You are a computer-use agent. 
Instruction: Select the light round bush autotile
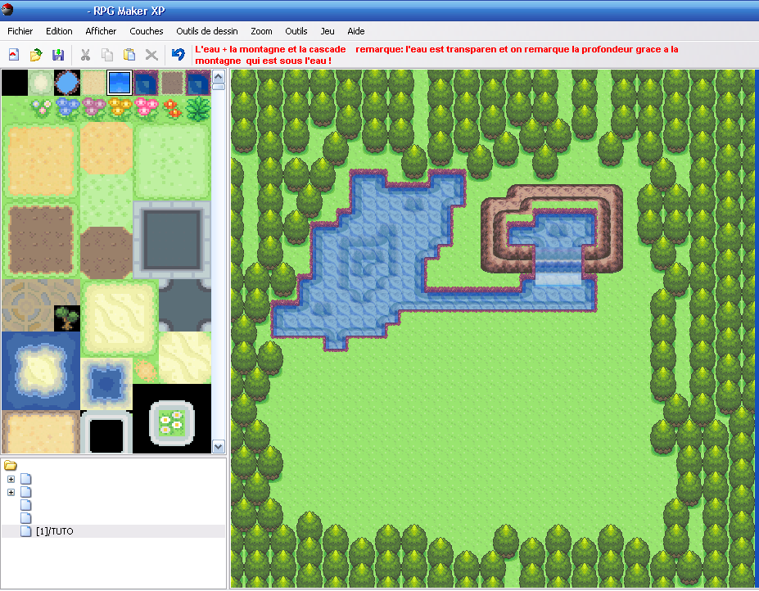(x=41, y=83)
